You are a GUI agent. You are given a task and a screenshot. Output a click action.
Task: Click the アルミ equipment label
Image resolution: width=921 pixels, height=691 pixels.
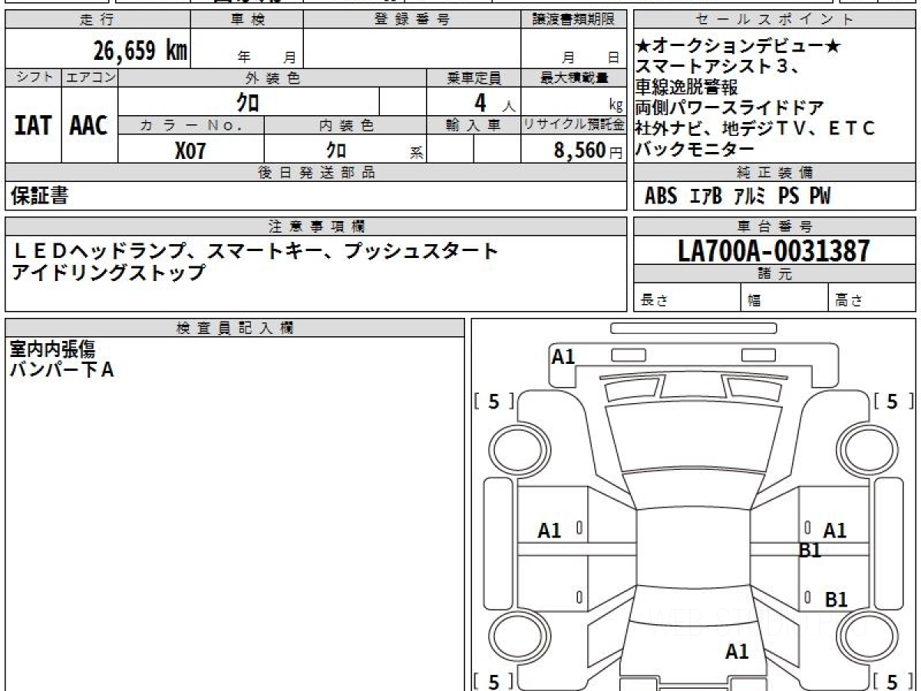(750, 197)
